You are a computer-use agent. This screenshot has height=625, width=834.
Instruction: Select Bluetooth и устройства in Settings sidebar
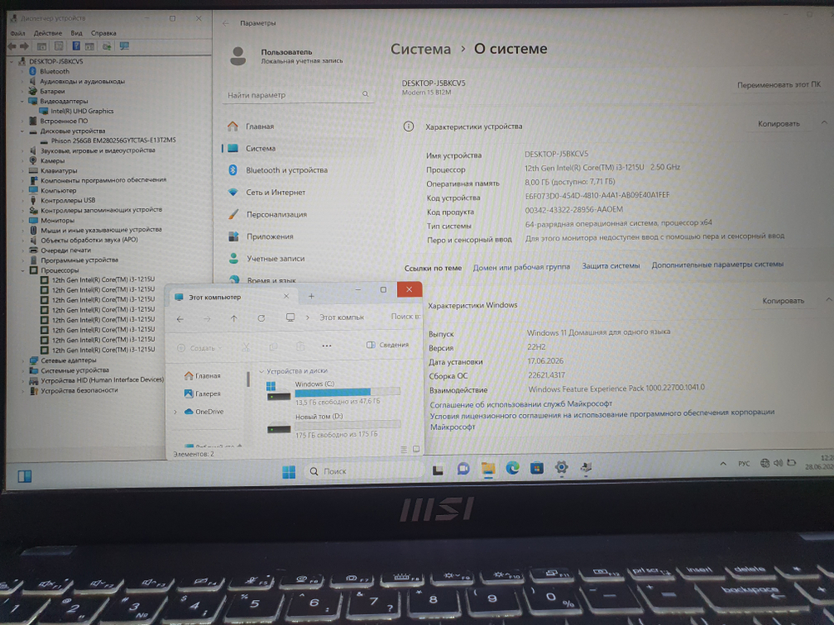pyautogui.click(x=286, y=170)
